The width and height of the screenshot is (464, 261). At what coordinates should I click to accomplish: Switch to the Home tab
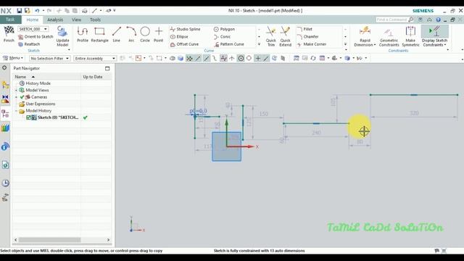click(33, 20)
